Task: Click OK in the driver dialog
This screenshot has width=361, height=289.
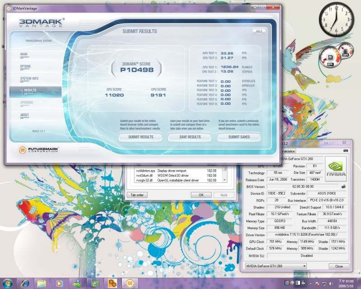Action: [x=201, y=195]
